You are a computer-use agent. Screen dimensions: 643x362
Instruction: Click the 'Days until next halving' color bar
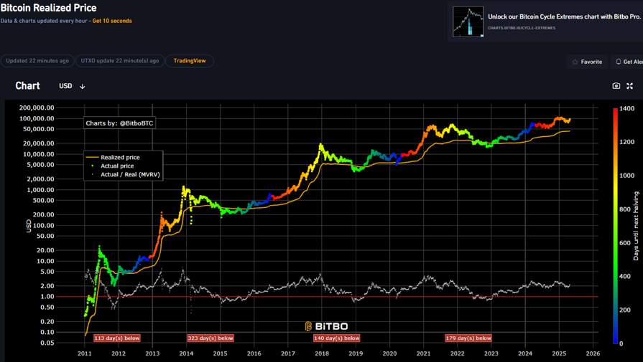[615, 226]
